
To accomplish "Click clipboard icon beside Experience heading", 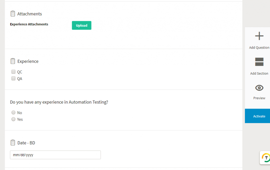I will point(13,61).
